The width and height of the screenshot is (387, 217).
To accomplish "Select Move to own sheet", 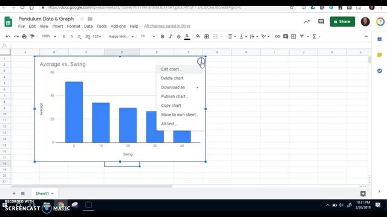I will coord(180,115).
